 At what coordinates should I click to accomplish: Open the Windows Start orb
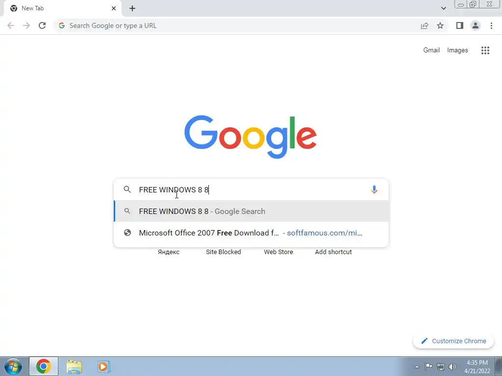click(x=13, y=366)
